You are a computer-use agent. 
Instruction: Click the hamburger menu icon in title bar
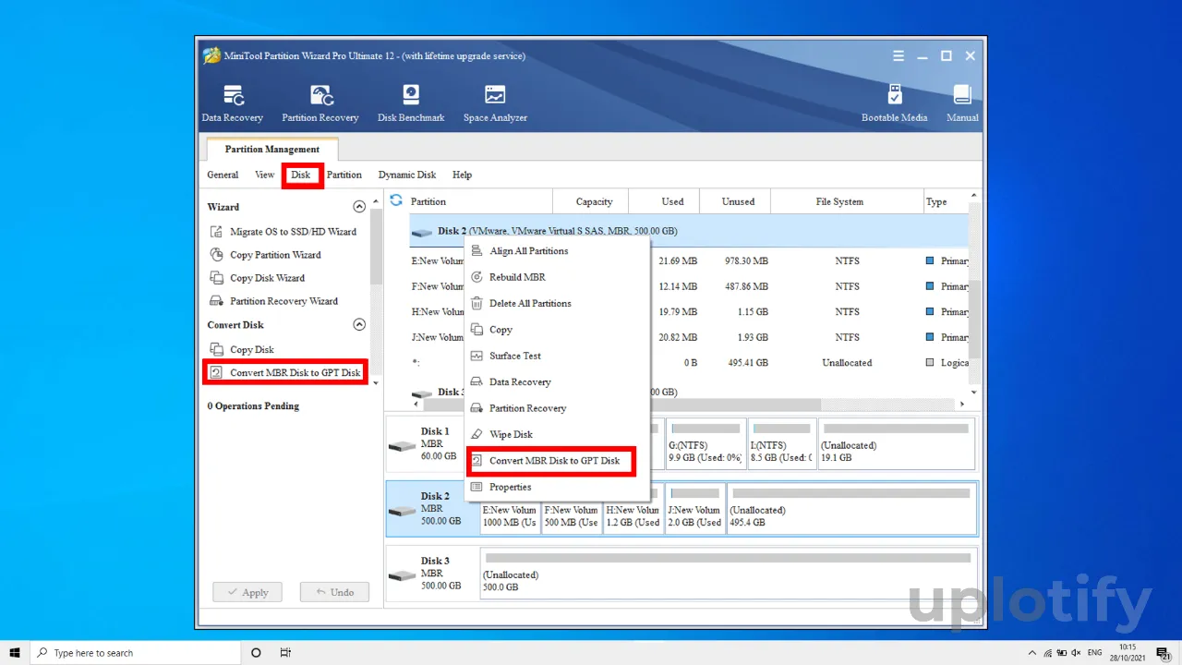click(899, 56)
